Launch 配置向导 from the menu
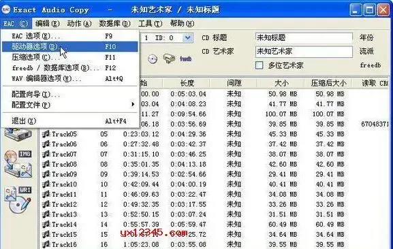The image size is (393, 249). point(69,95)
